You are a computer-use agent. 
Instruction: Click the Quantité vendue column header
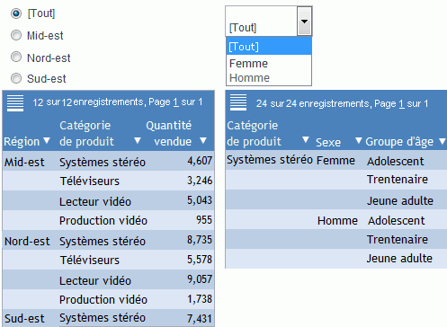click(x=169, y=133)
